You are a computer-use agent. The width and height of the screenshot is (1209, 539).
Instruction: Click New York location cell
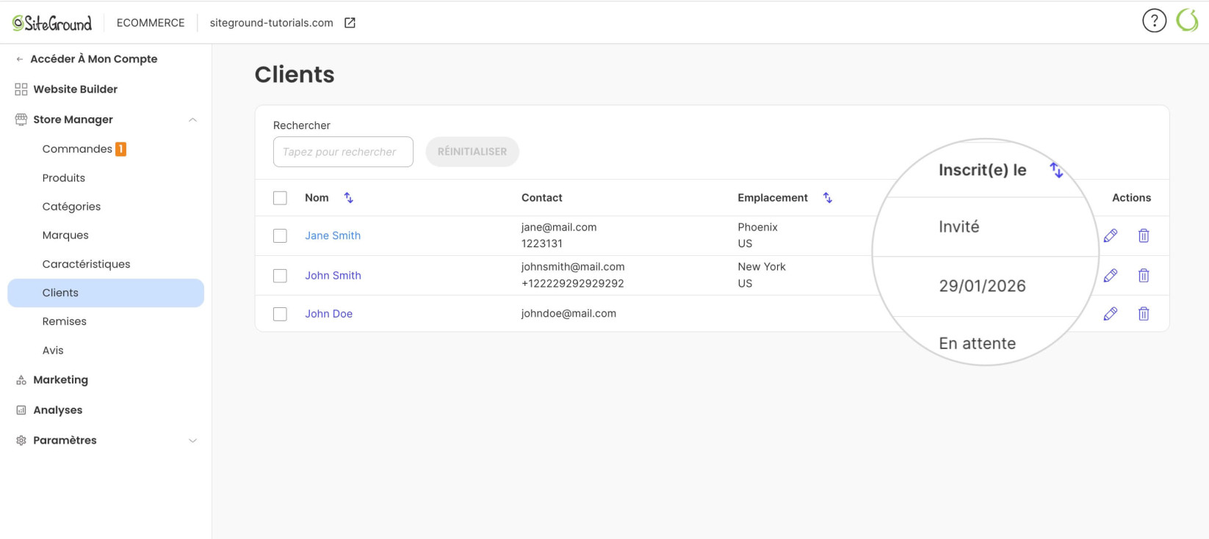point(762,267)
